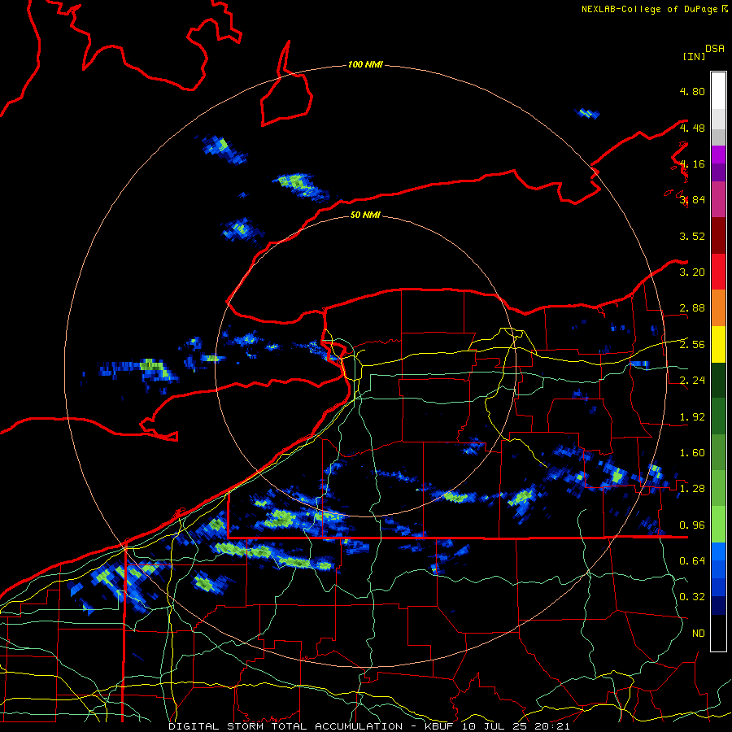Click the 1.60 legend value

coord(692,453)
